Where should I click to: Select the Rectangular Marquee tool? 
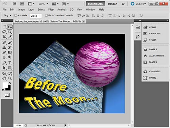click(4, 27)
